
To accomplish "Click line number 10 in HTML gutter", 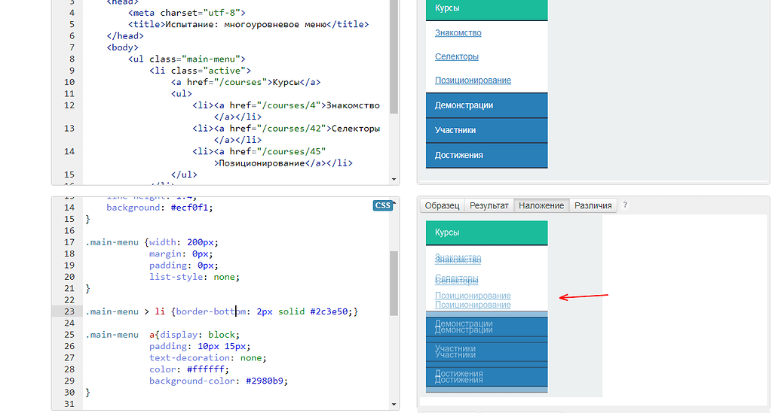I will pos(69,82).
